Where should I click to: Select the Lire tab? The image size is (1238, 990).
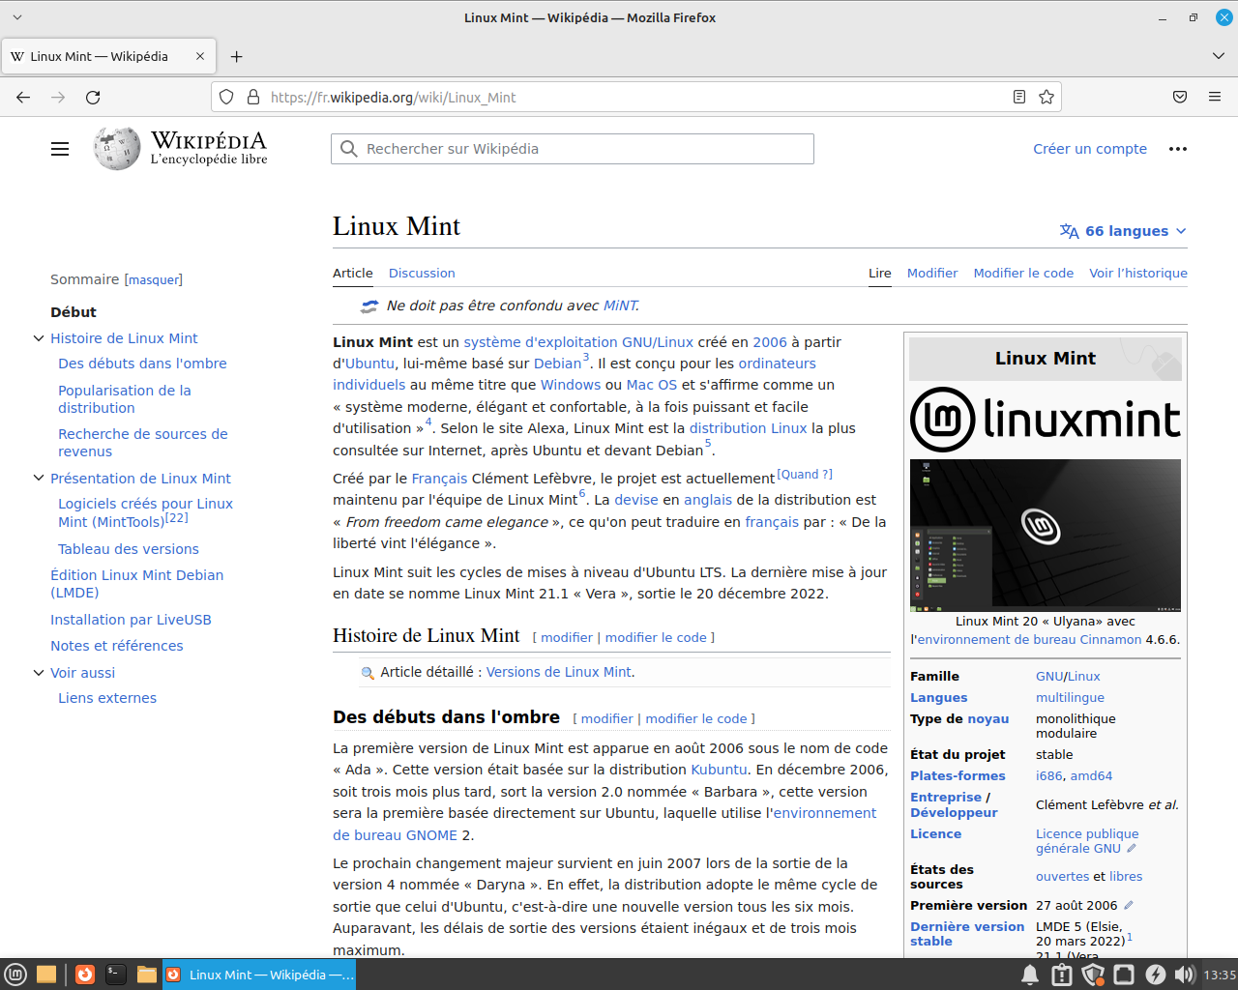click(880, 274)
